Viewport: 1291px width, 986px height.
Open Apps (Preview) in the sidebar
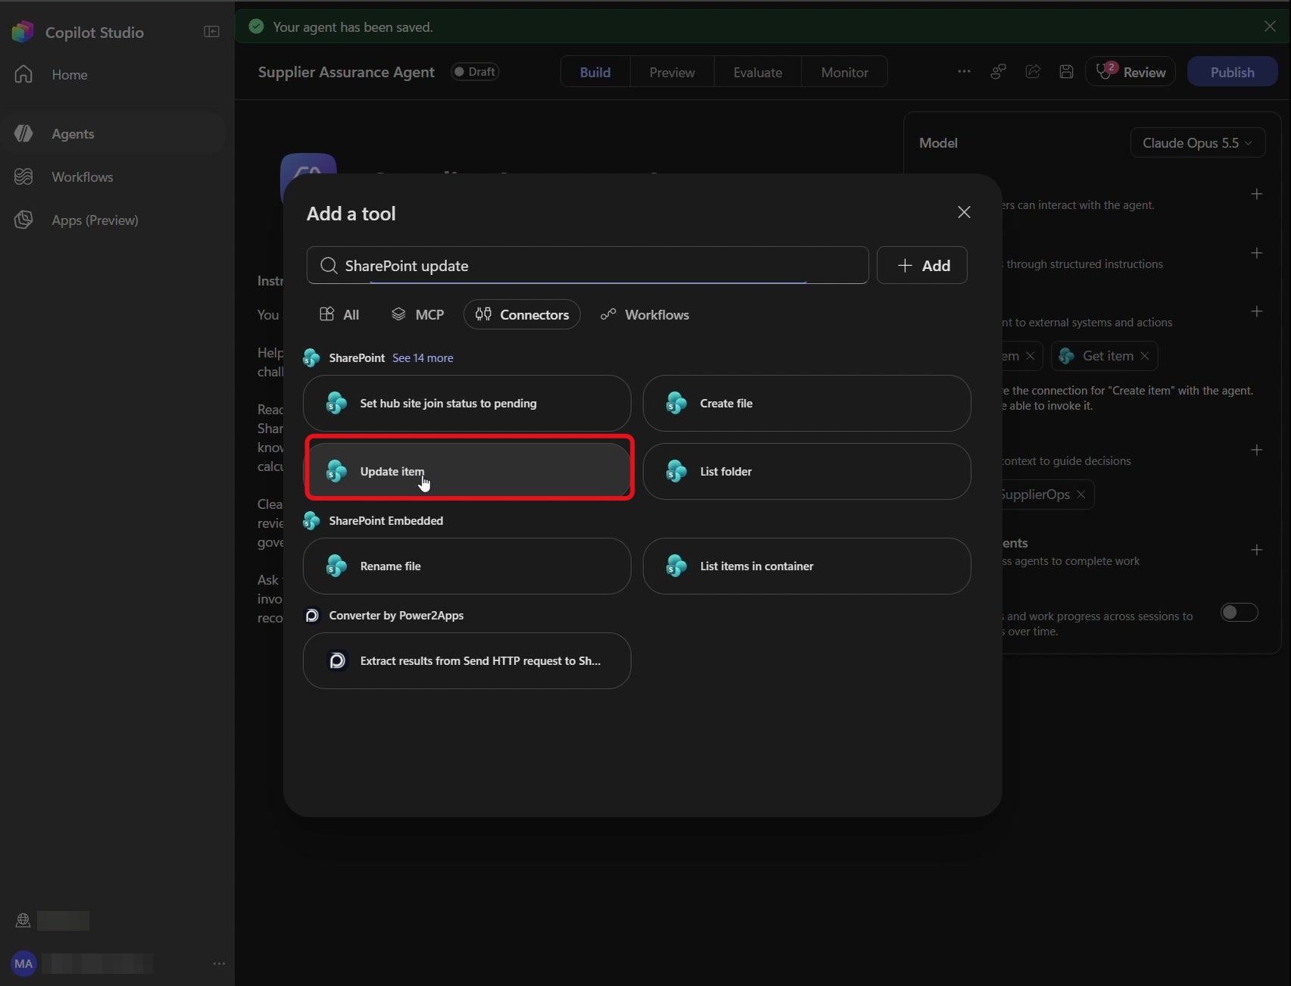(x=95, y=220)
